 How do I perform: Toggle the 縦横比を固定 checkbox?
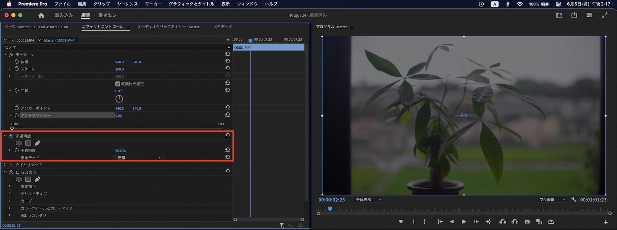[x=118, y=84]
